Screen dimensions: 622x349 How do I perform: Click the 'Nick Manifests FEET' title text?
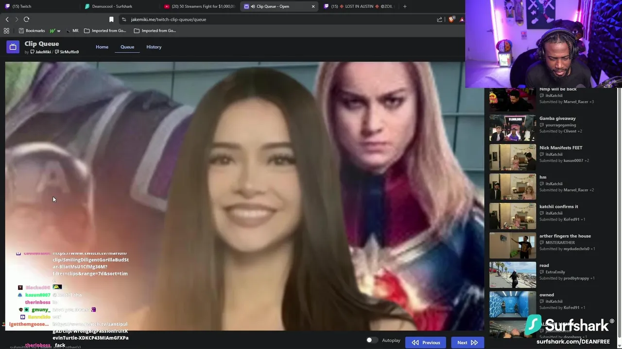click(x=561, y=148)
